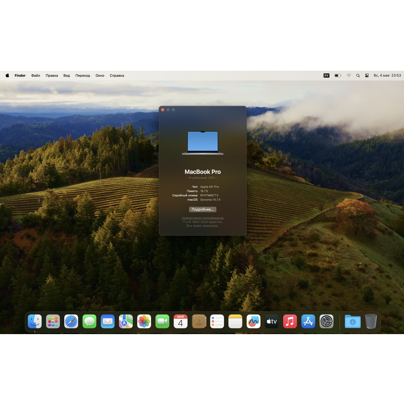Open the Справка menu
The image size is (404, 404).
click(x=117, y=76)
